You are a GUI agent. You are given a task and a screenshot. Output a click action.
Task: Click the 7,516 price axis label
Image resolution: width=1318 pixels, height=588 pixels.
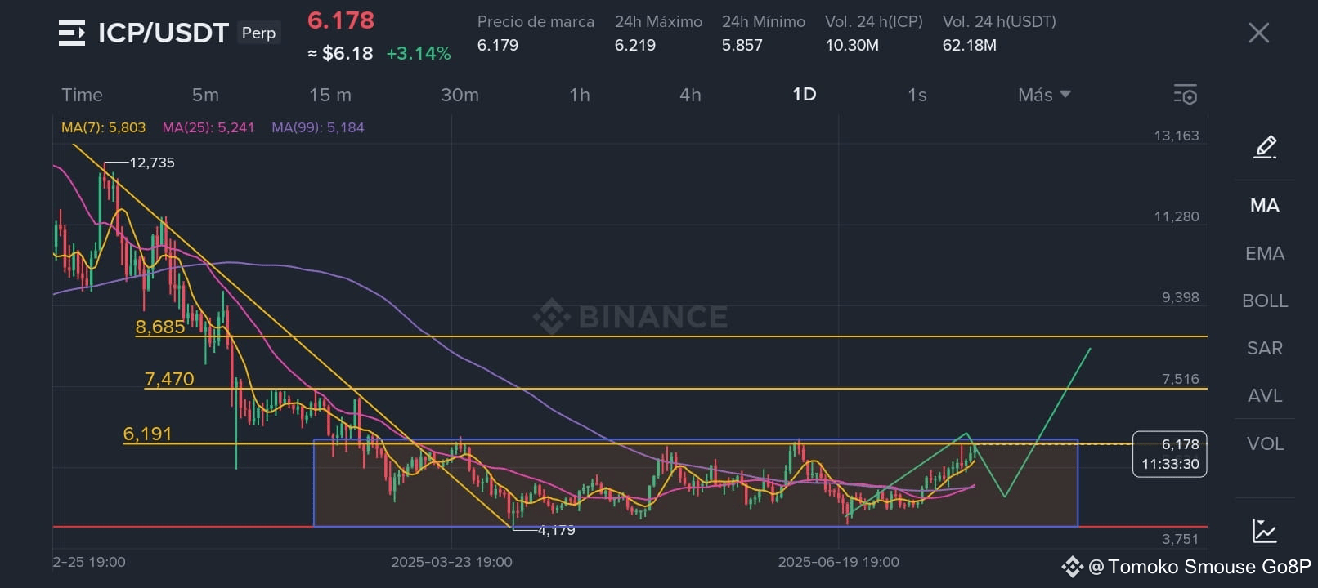1181,379
